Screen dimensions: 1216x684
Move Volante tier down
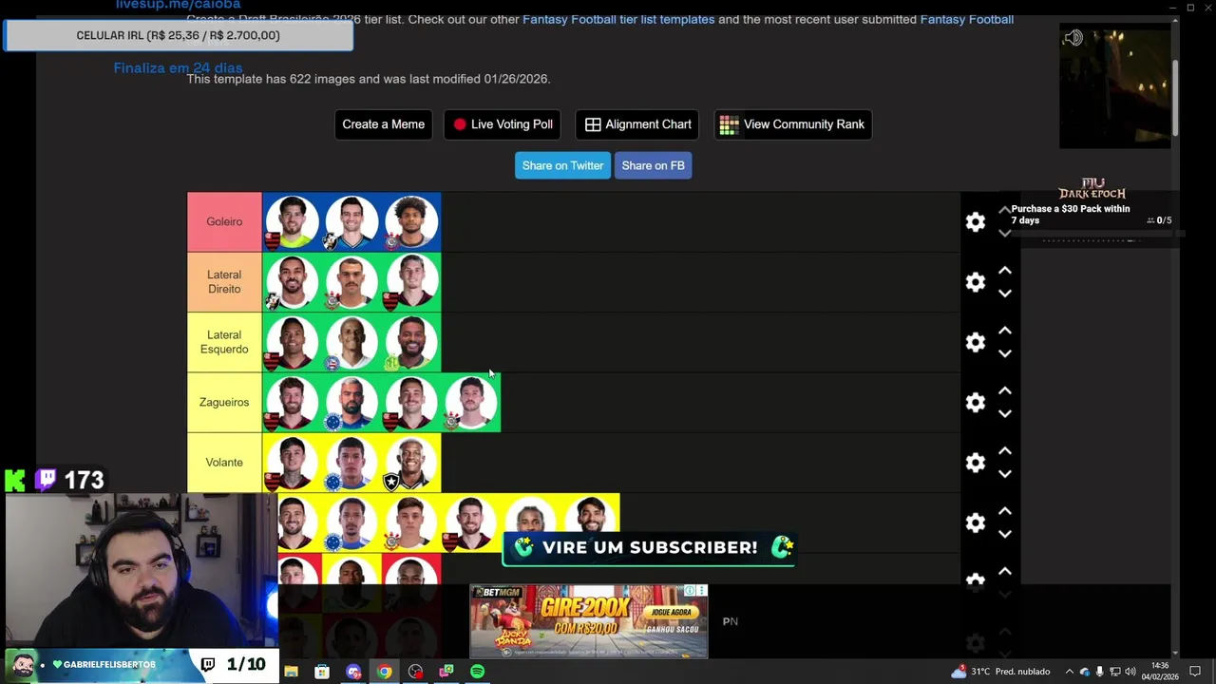click(1005, 474)
